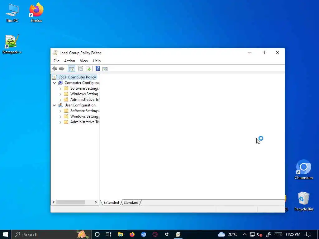Image resolution: width=319 pixels, height=239 pixels.
Task: Open the Action menu
Action: pos(69,61)
